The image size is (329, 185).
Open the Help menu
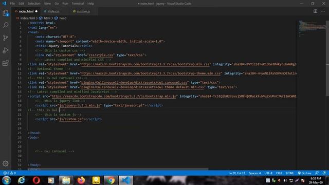point(90,4)
